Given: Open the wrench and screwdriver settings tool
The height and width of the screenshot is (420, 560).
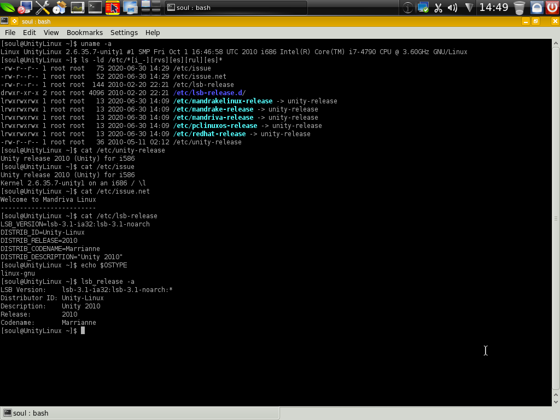Looking at the screenshot, I should (x=43, y=7).
